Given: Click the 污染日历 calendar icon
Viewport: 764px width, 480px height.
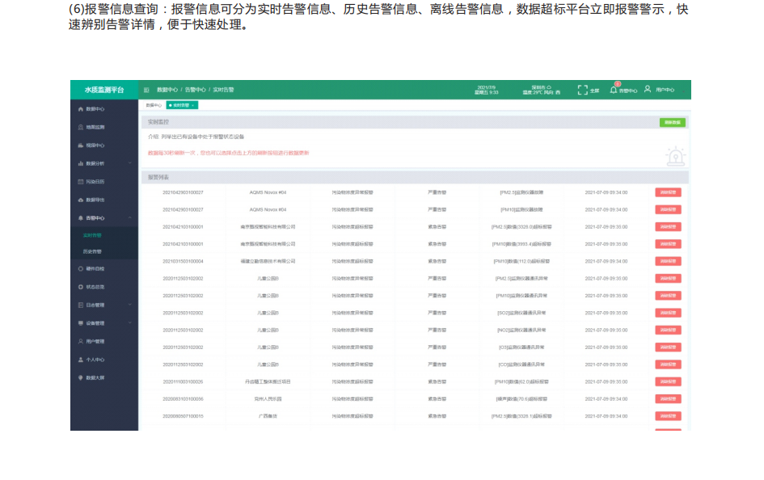Looking at the screenshot, I should point(80,182).
